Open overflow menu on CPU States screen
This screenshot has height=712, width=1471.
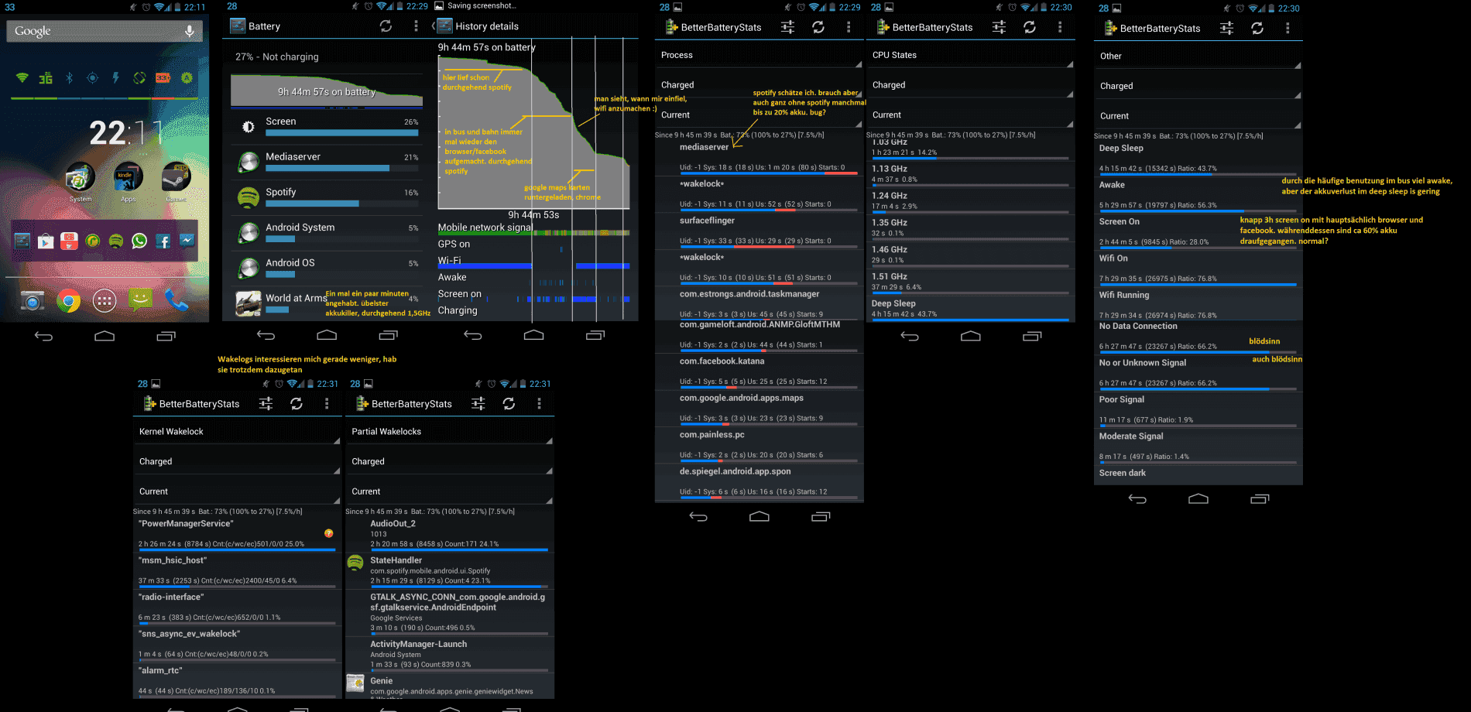click(x=1060, y=27)
